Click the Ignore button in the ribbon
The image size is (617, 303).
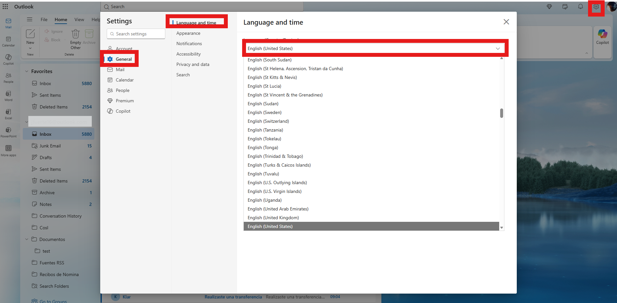(54, 32)
